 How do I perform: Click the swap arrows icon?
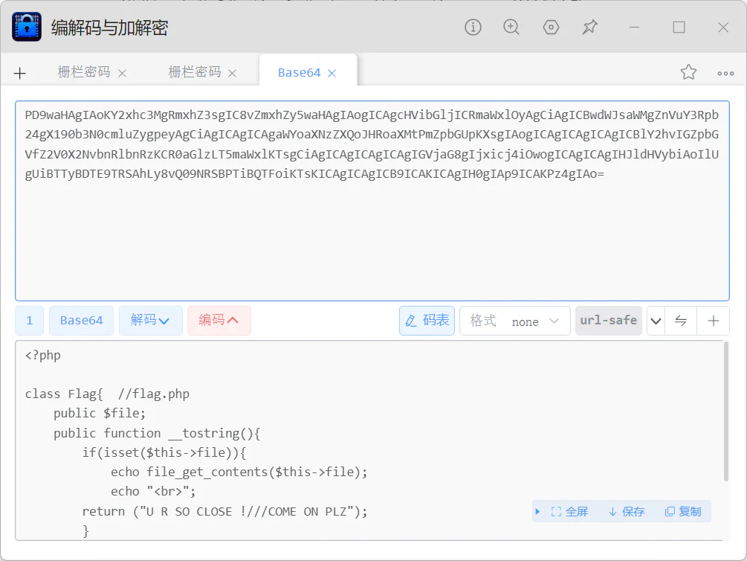click(681, 321)
